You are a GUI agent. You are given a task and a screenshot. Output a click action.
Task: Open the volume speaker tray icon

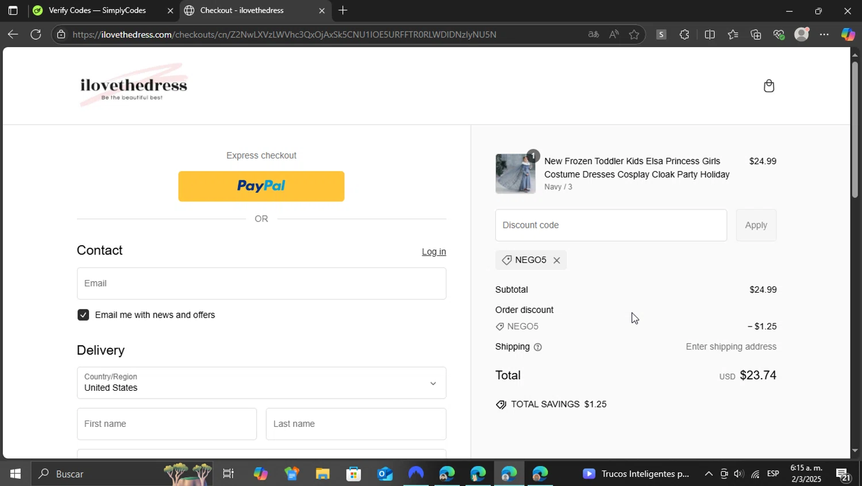pos(739,474)
